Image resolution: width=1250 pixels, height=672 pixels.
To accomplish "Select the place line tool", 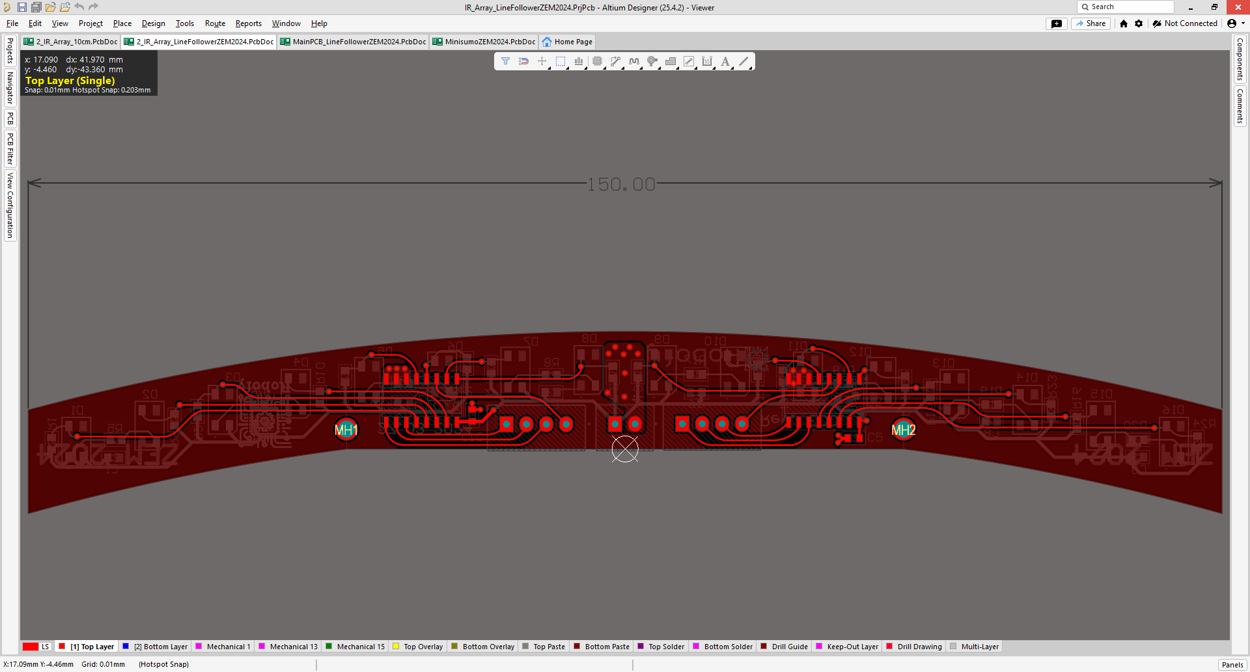I will pos(744,61).
